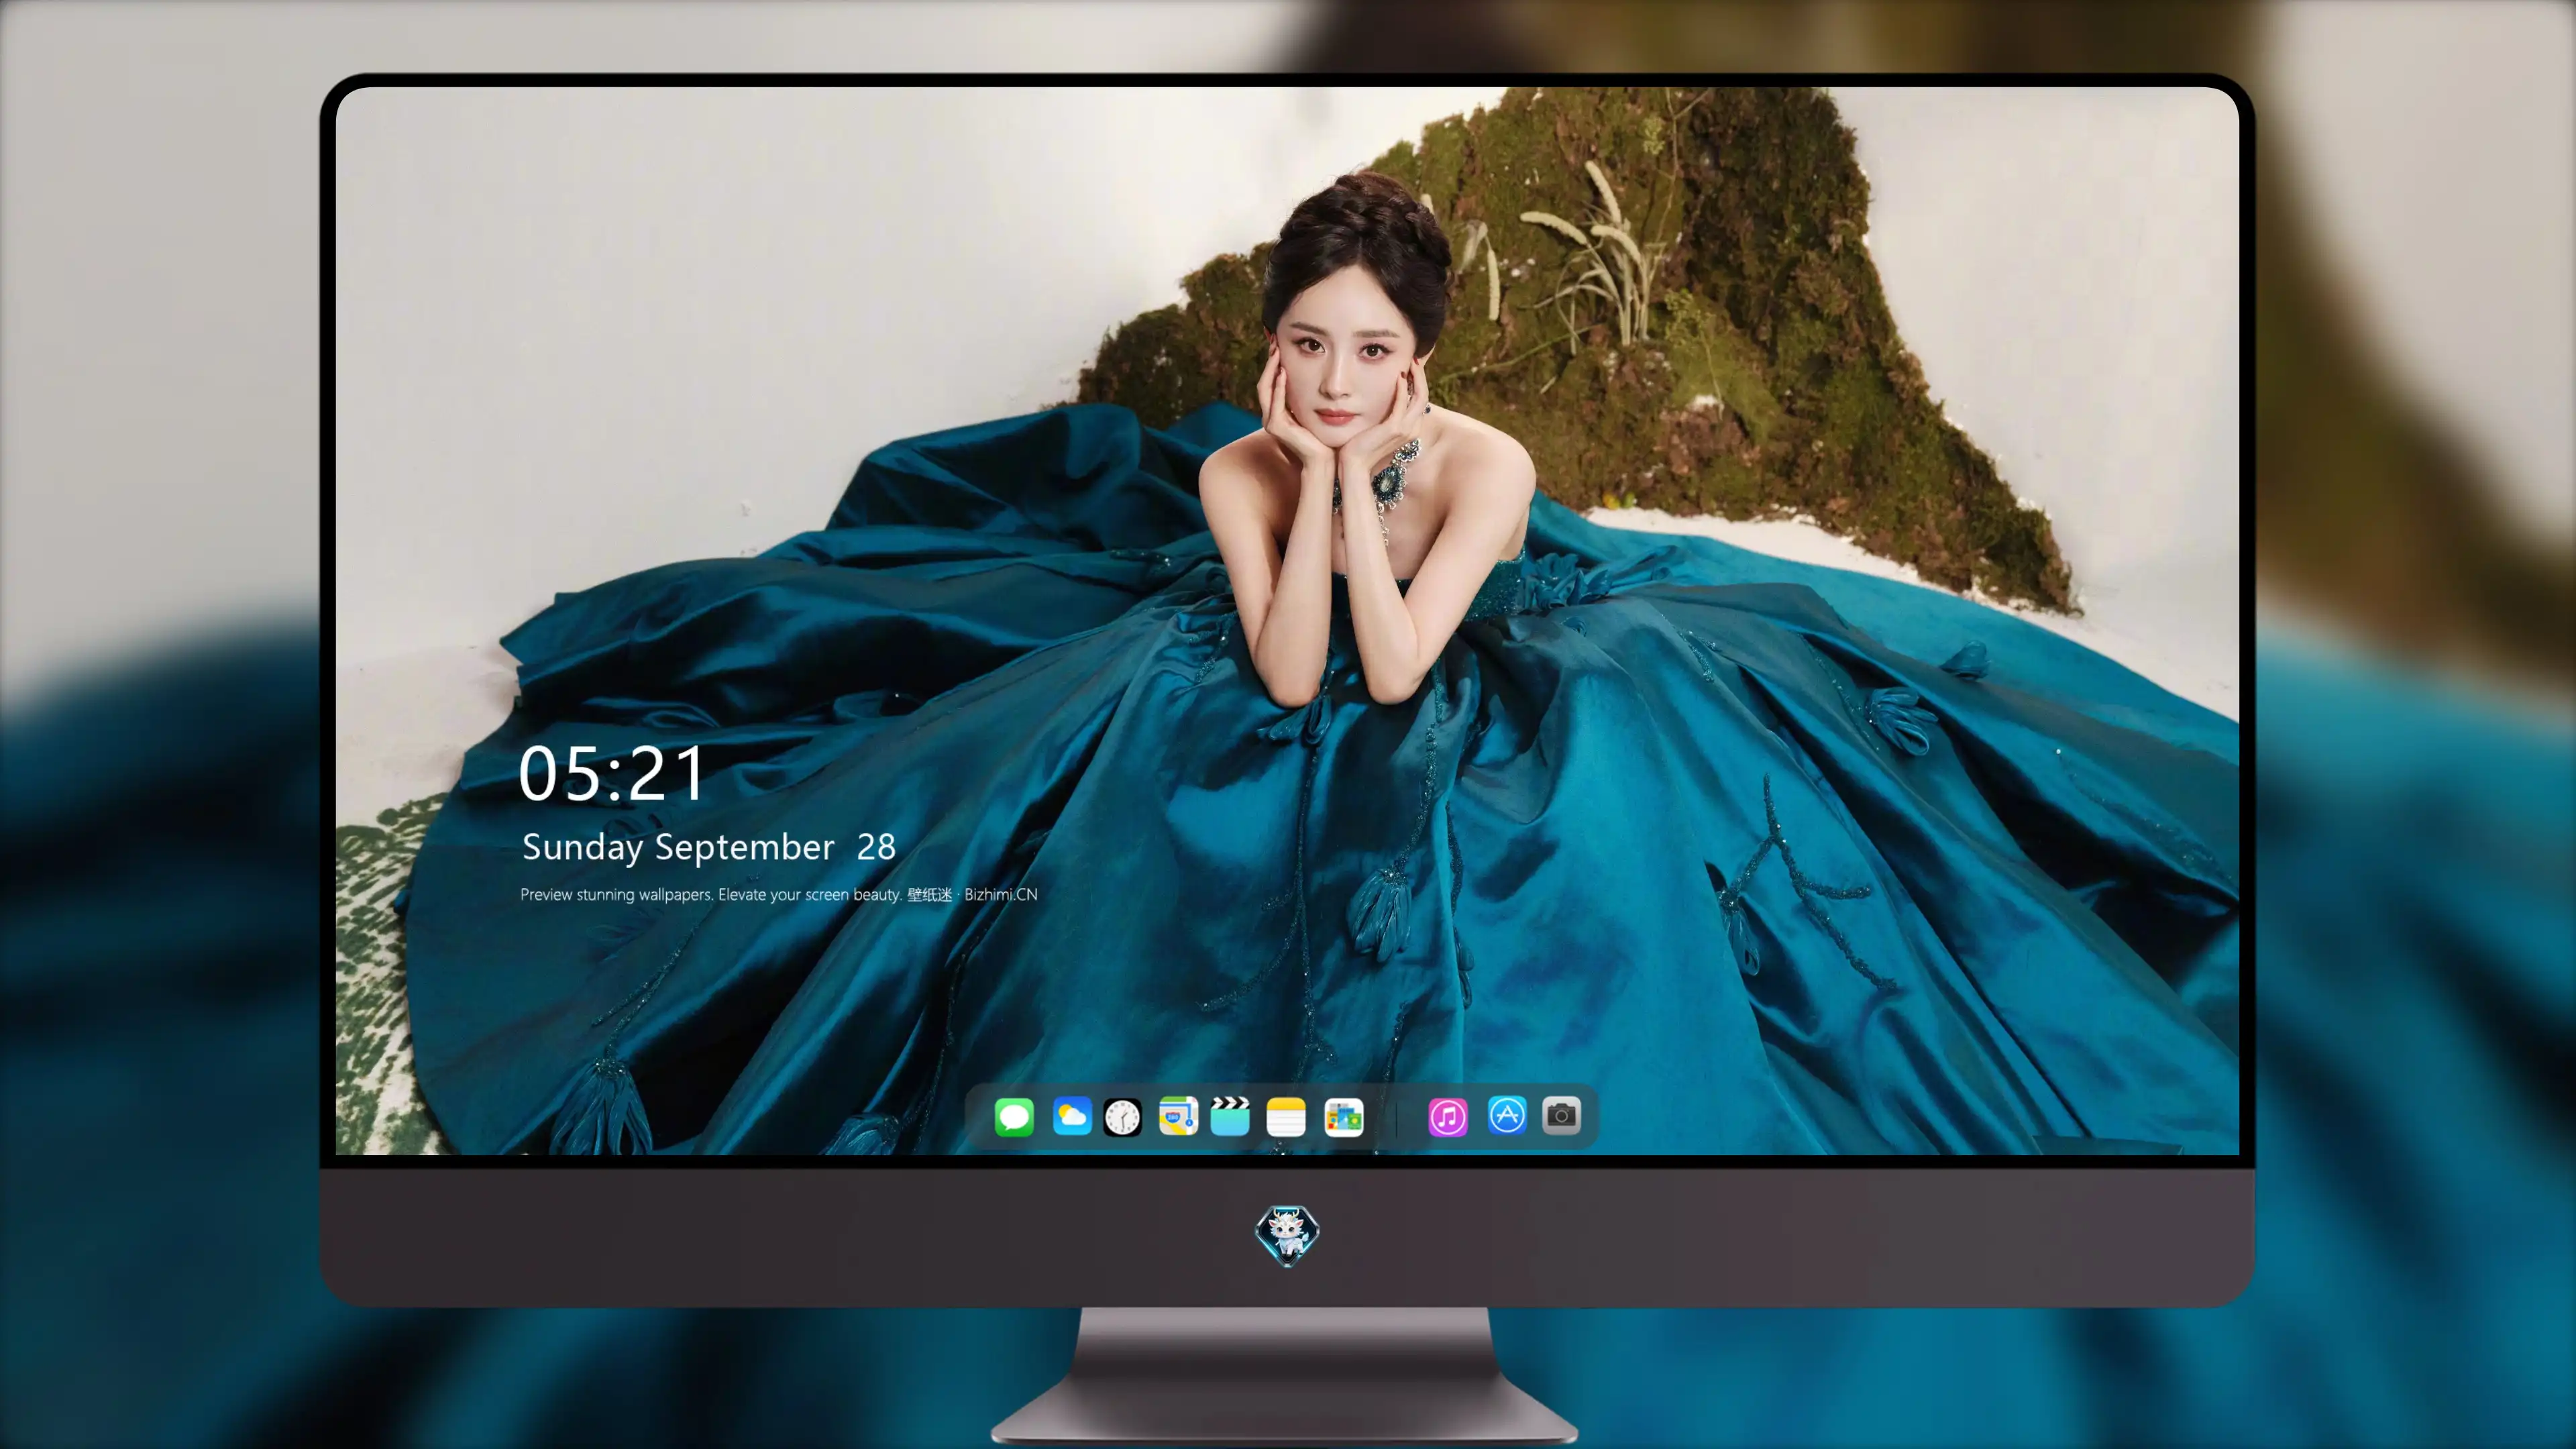Open the Weather app in dock
2576x1449 pixels.
[x=1072, y=1116]
